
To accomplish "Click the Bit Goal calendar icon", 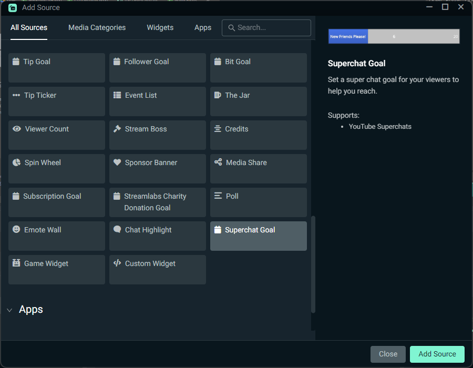I will [x=218, y=62].
